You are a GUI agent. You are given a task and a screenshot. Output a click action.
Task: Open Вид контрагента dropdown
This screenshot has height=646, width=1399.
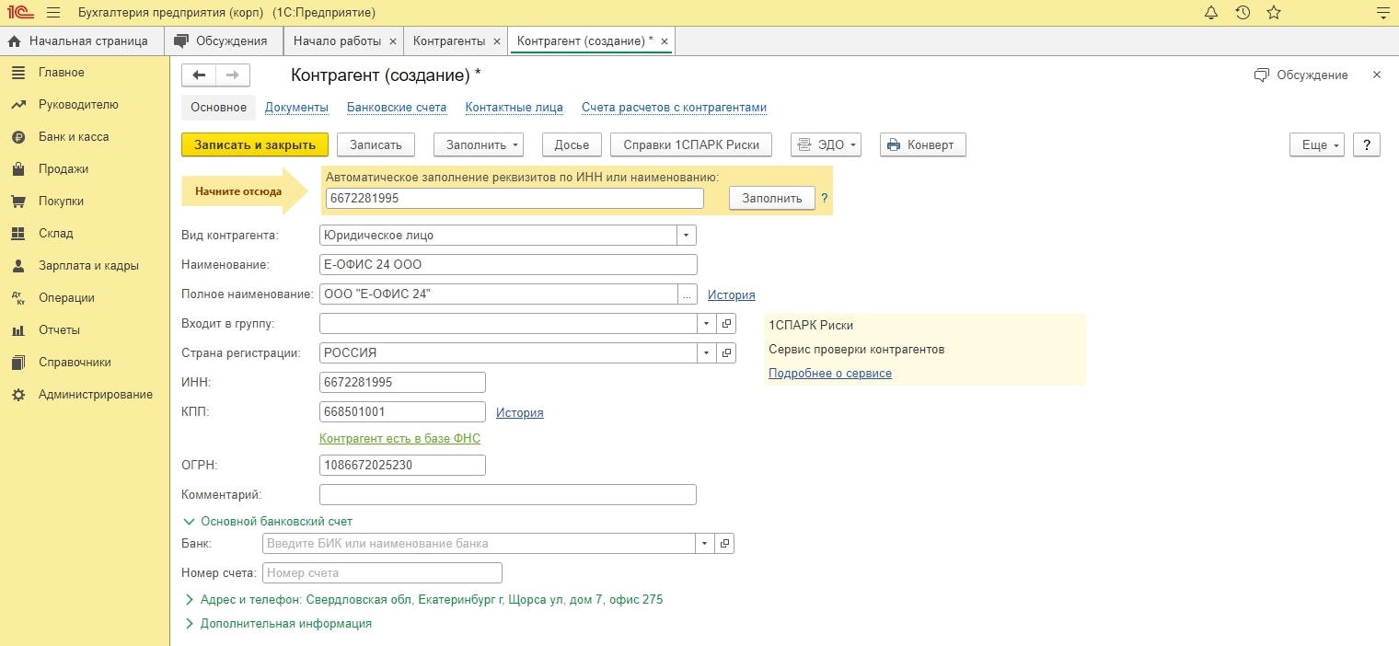coord(686,236)
